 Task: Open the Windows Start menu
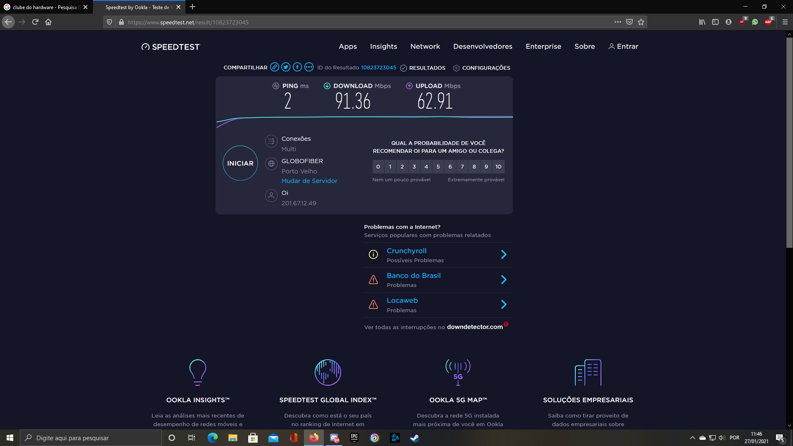(x=10, y=438)
